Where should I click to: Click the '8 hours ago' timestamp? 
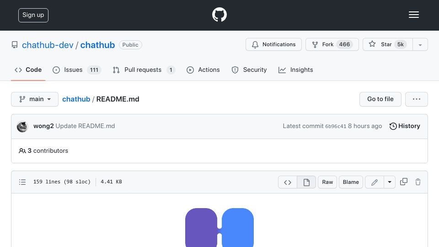(x=365, y=126)
